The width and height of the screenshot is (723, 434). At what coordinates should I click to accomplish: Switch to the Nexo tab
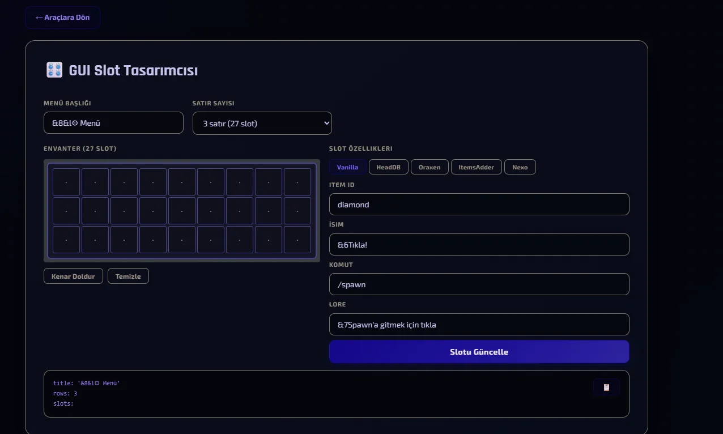point(520,167)
